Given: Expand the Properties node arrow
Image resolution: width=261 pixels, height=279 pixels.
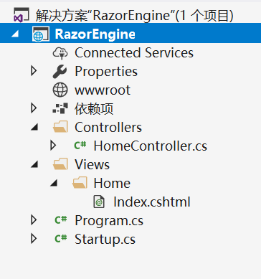Looking at the screenshot, I should (34, 71).
